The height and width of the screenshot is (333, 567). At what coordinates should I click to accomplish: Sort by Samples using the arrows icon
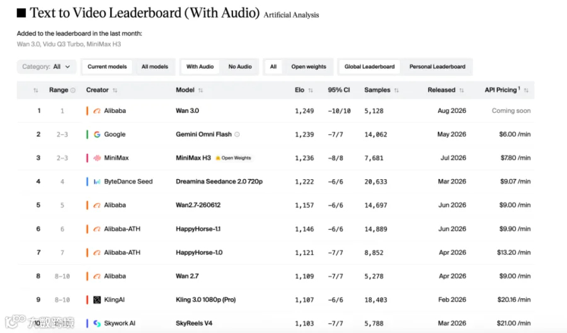[x=396, y=90]
